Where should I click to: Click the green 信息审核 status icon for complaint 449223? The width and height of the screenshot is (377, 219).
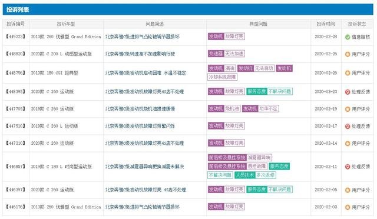[x=348, y=37]
